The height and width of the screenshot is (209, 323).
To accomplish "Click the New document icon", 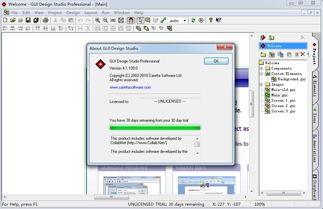I will click(5, 20).
